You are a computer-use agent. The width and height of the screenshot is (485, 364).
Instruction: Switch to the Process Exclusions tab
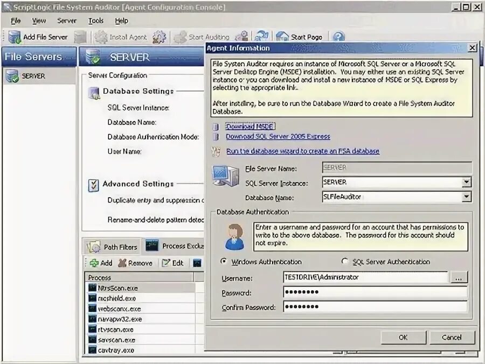coord(174,246)
